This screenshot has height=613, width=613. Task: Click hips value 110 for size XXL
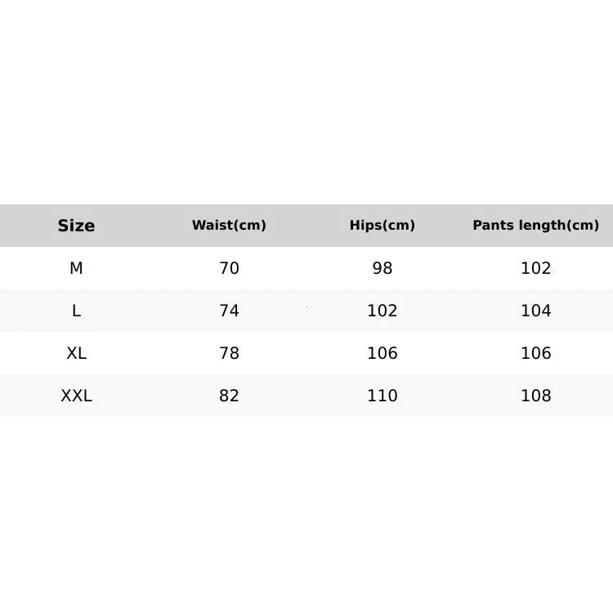(383, 396)
